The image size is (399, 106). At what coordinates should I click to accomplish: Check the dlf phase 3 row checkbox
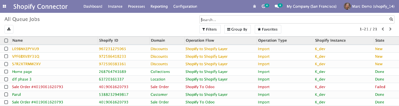point(6,79)
